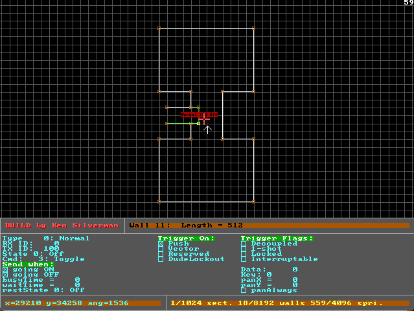Select the yellow highlighted wall vertex
This screenshot has width=414, height=311.
click(198, 123)
